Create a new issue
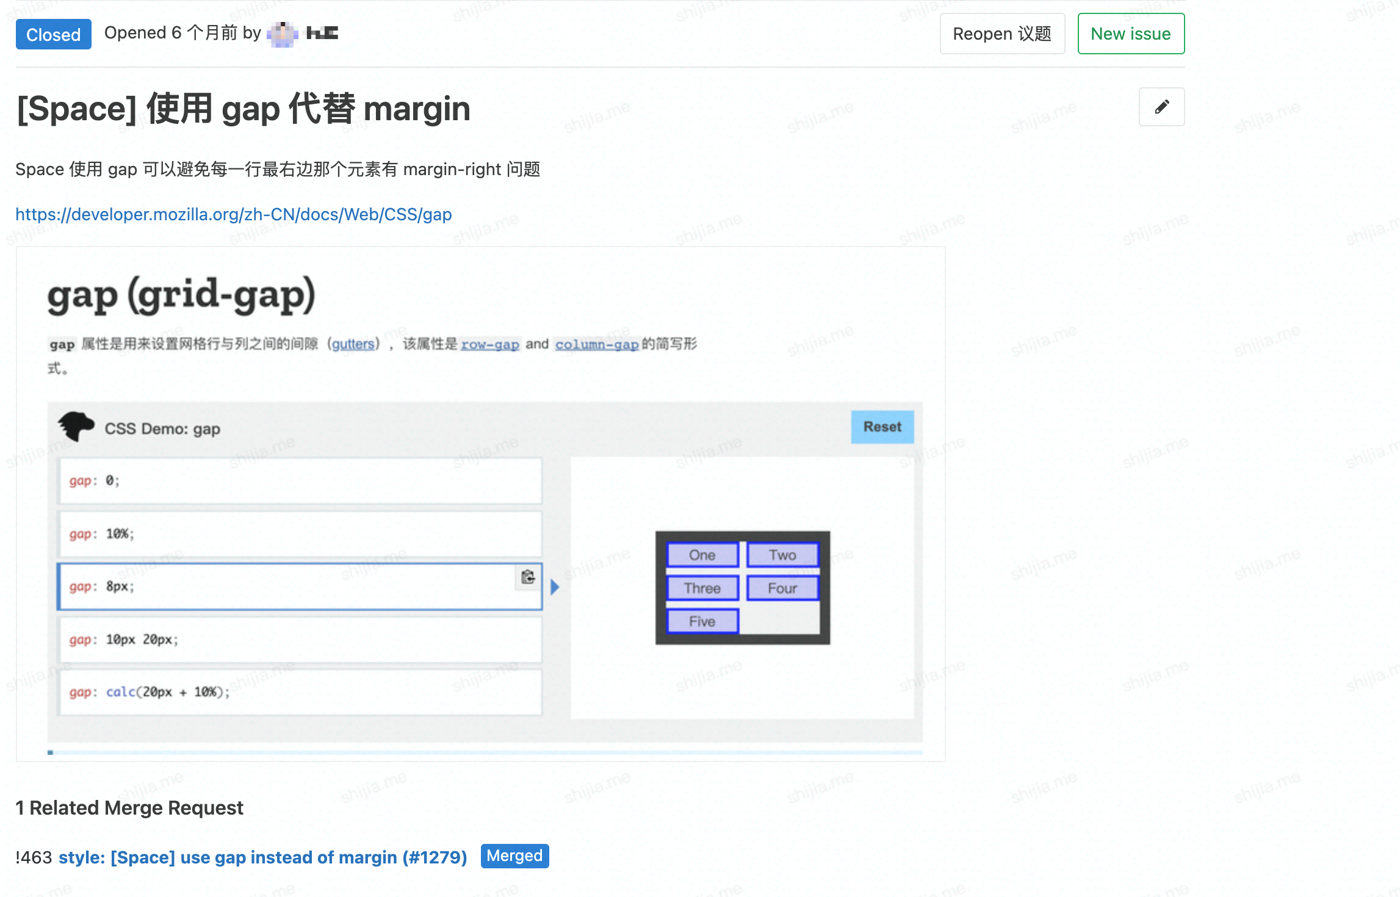1400x897 pixels. (x=1130, y=34)
